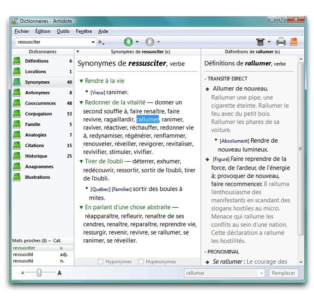Viewport: 314px width, 297px height.
Task: Click the synonym 'stimuler'
Action: [x=120, y=152]
